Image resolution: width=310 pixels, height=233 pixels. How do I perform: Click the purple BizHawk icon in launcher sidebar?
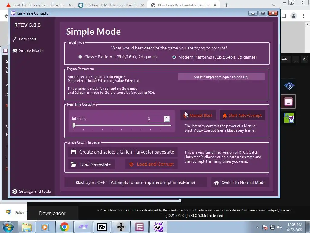(x=289, y=102)
